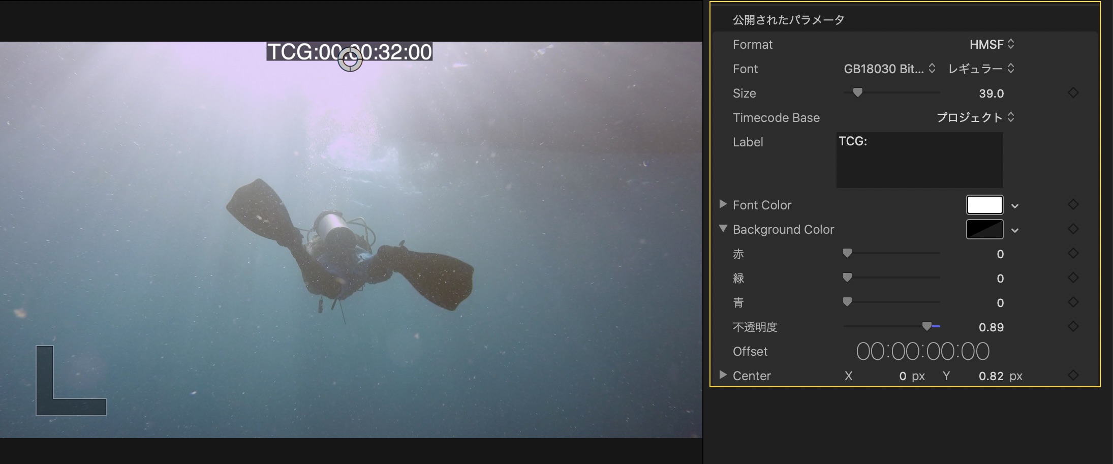
Task: Click the 赤 red slider handle
Action: coord(847,253)
